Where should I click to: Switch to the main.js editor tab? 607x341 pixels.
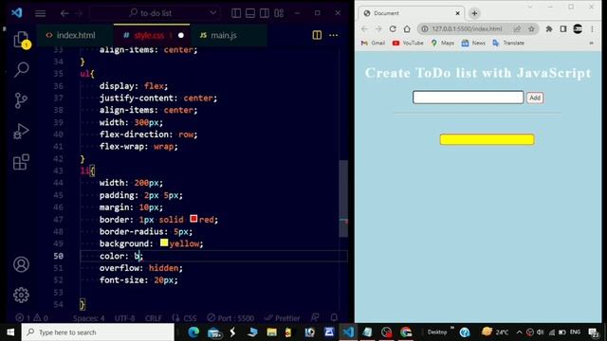coord(229,35)
